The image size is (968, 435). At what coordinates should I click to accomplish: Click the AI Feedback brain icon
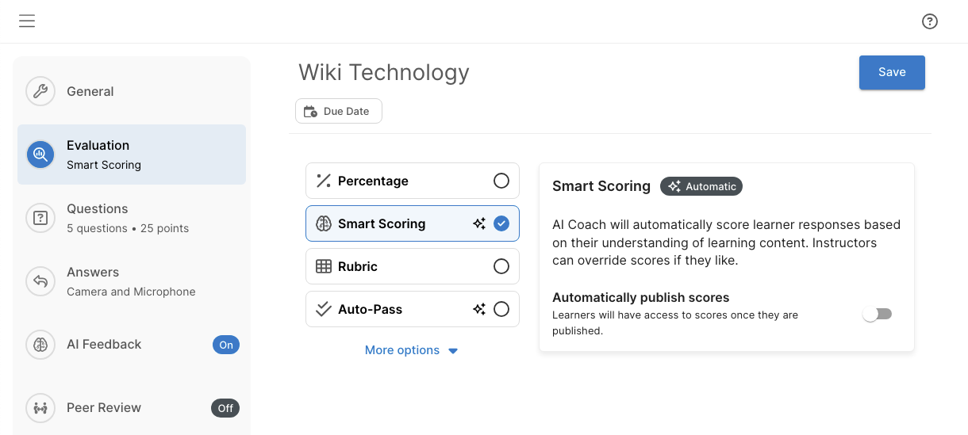[x=40, y=345]
